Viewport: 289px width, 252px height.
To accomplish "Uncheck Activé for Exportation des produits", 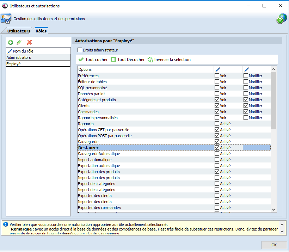I will (217, 172).
